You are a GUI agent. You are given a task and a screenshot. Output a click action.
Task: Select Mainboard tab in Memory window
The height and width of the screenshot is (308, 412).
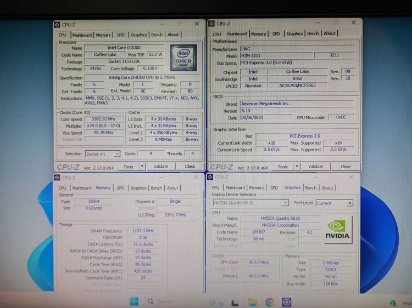82,188
